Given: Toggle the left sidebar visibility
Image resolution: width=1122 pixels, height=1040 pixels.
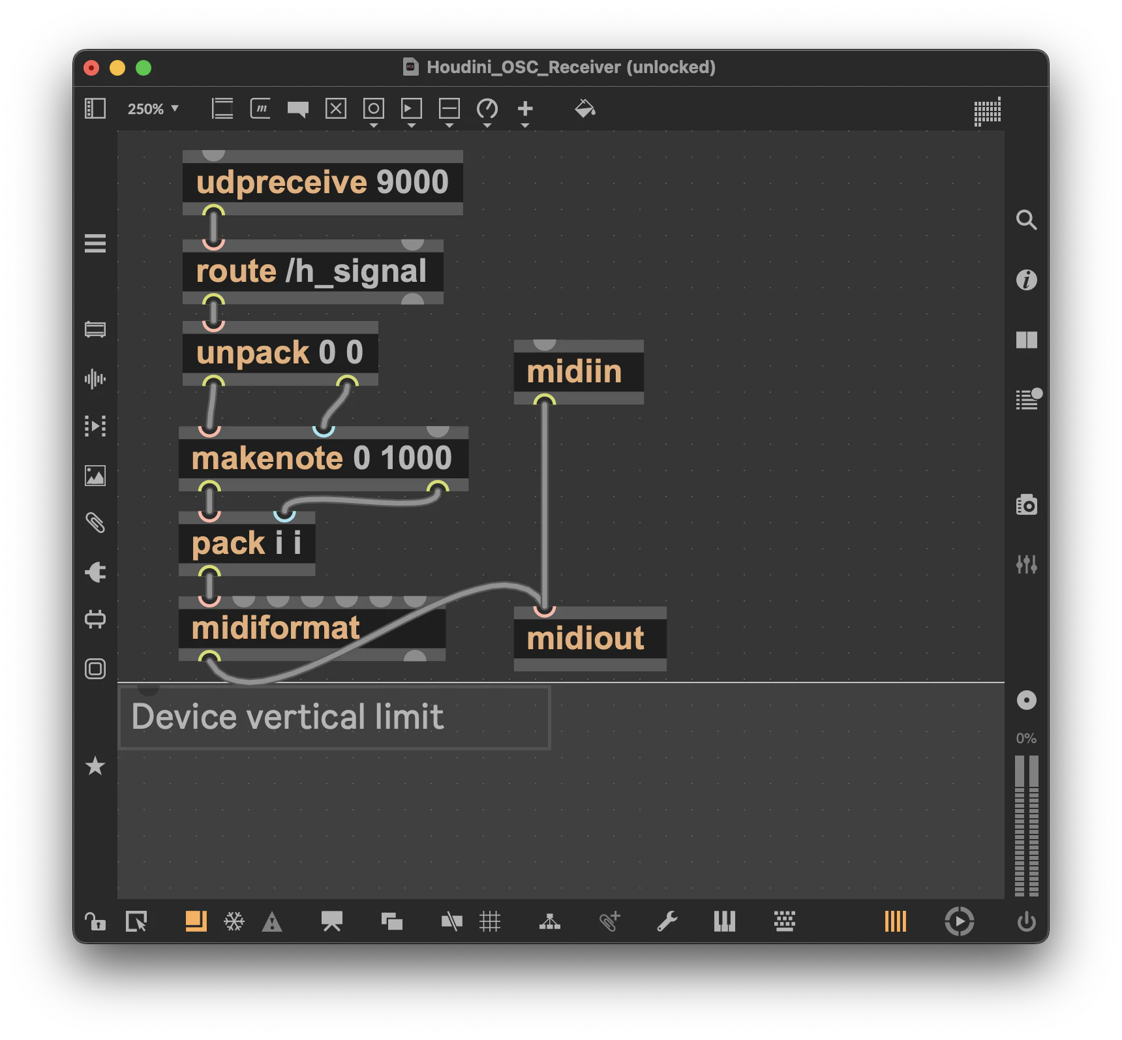Looking at the screenshot, I should (95, 108).
